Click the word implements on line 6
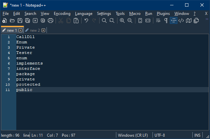 pos(30,63)
